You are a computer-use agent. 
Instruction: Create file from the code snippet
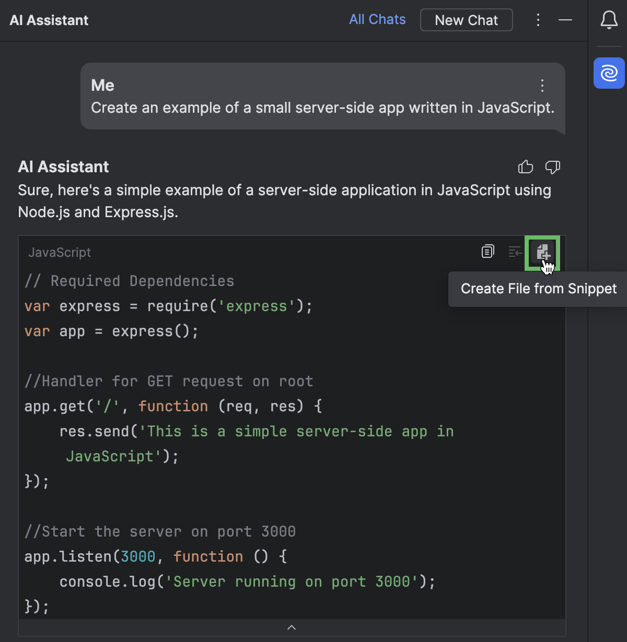click(x=543, y=253)
